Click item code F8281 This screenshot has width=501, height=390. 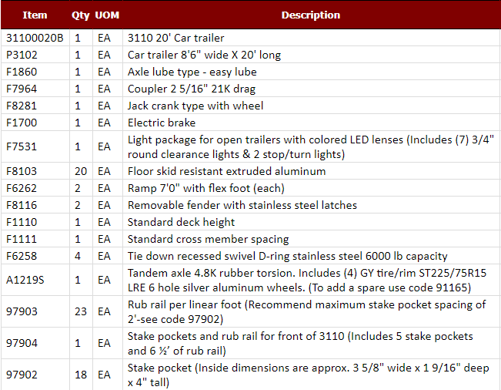[21, 106]
